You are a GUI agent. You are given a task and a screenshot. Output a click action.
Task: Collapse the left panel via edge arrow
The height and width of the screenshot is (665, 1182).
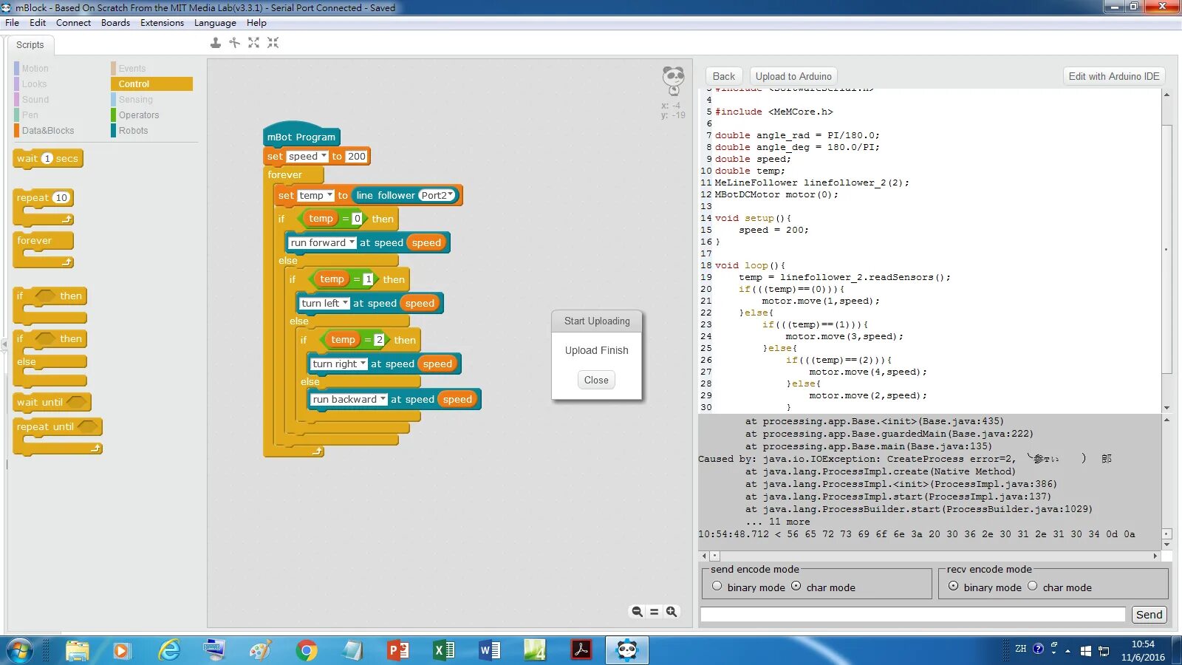(4, 344)
